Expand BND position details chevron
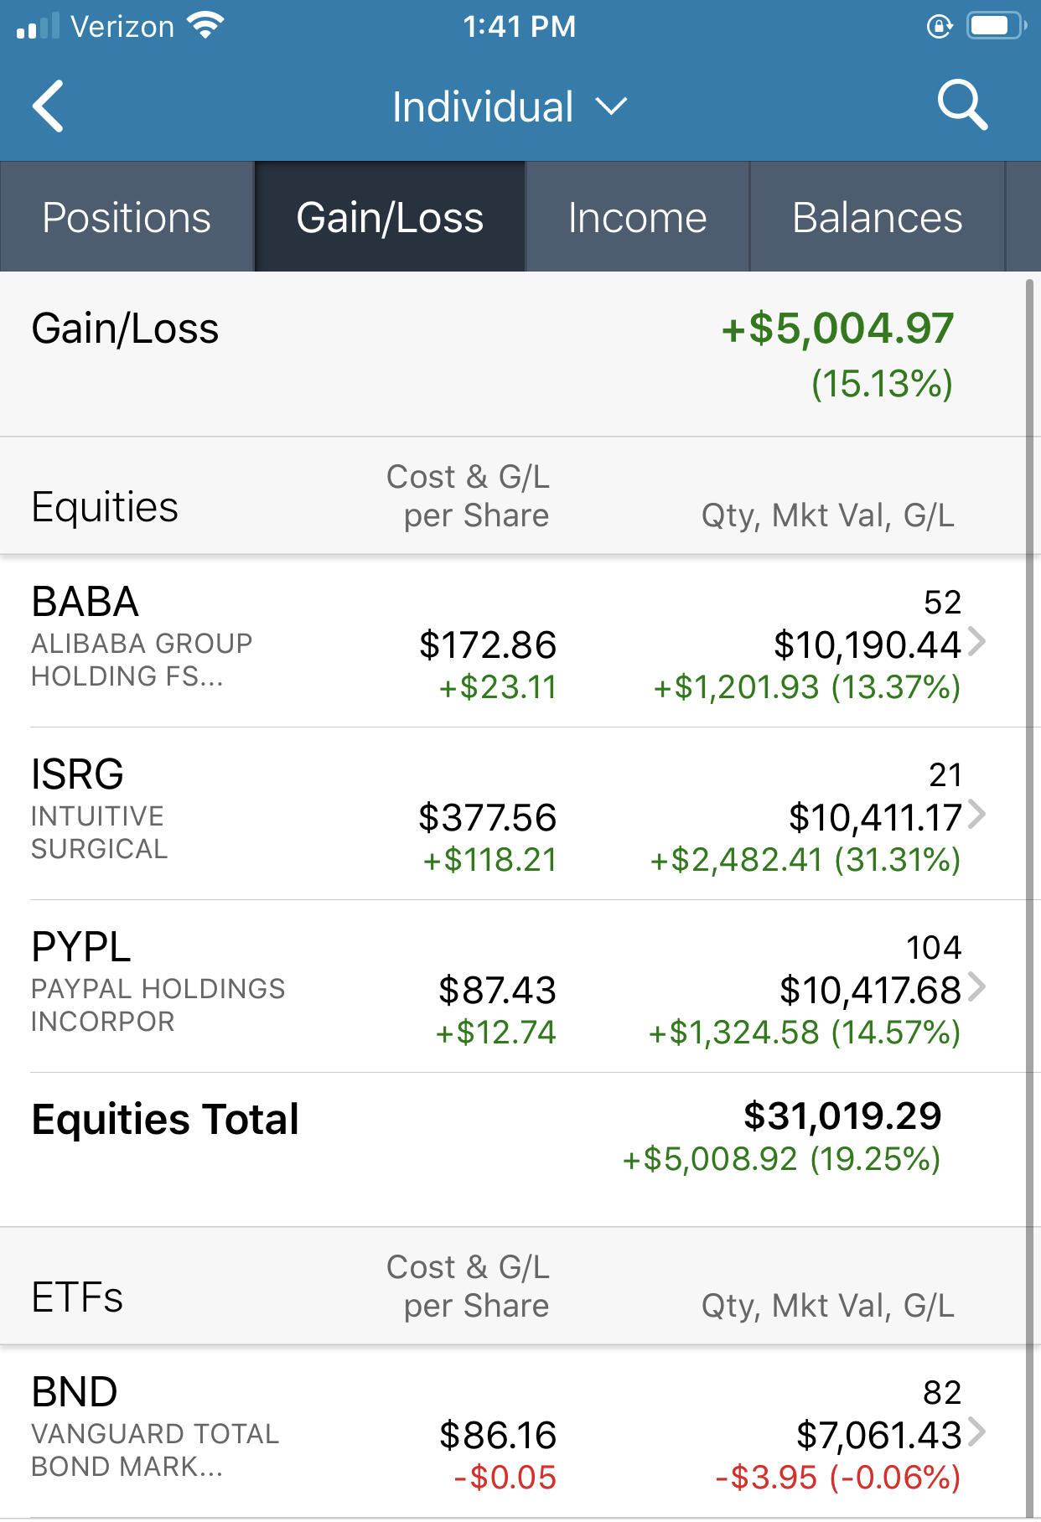This screenshot has width=1041, height=1522. (x=976, y=1432)
